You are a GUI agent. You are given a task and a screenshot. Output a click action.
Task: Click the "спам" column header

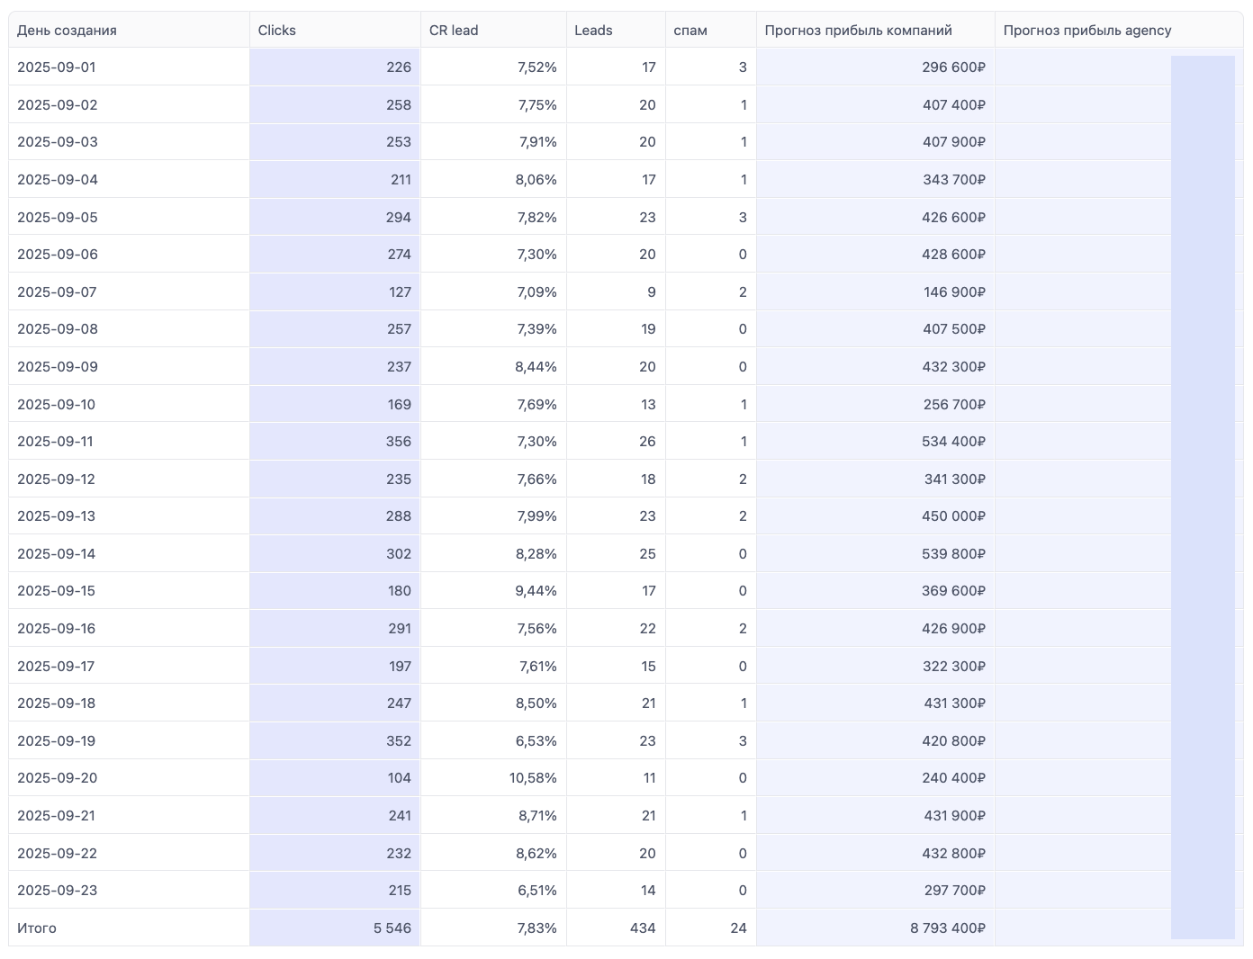click(690, 31)
